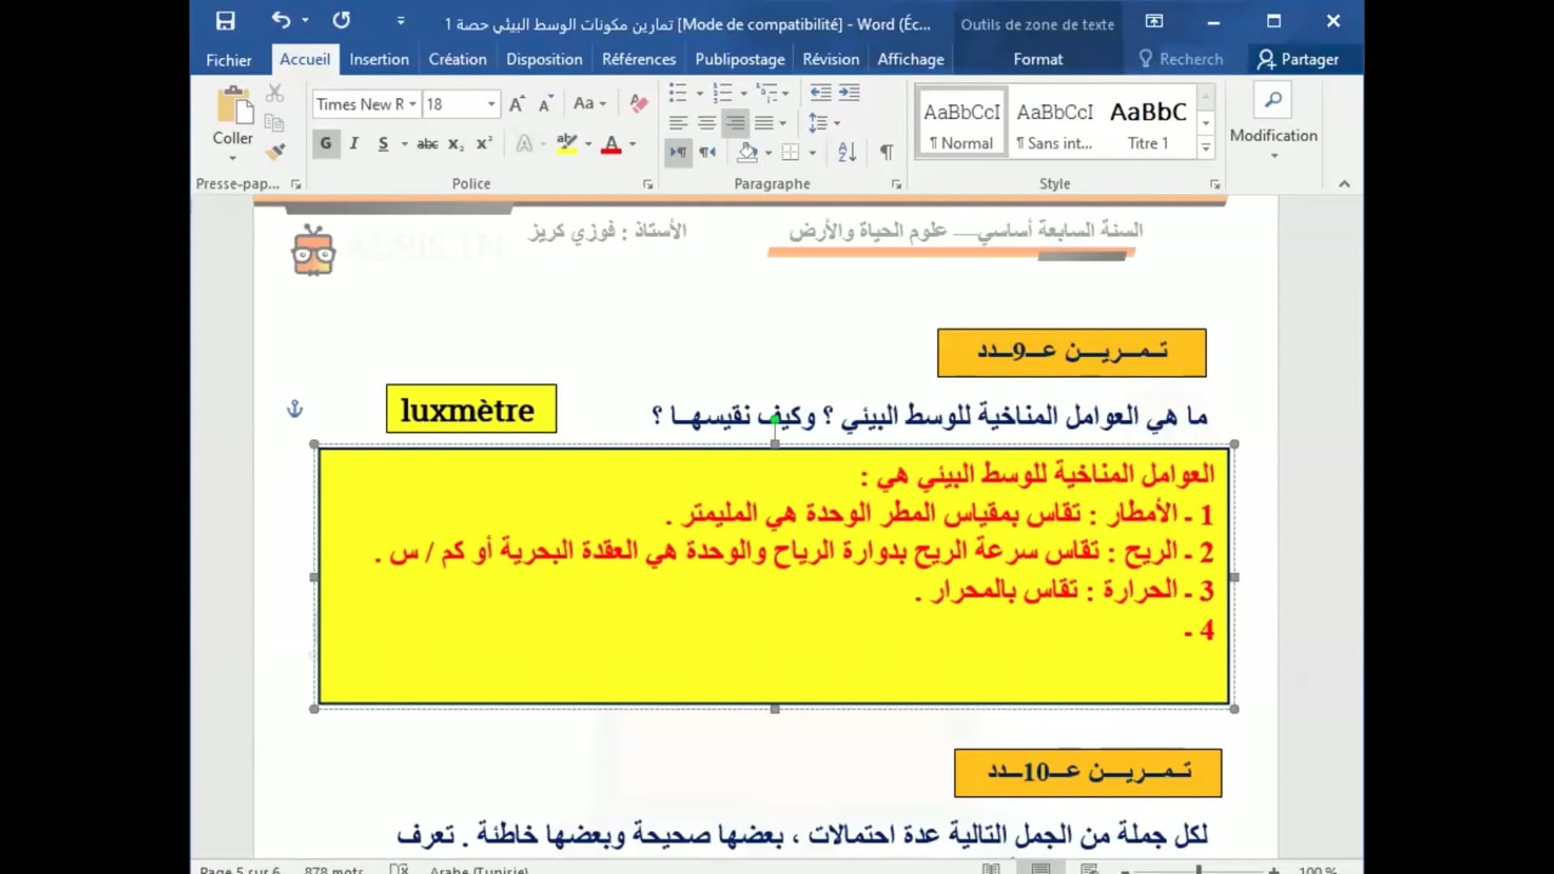Expand the Styles gallery more arrow
Screen dimensions: 1554x874
[1206, 148]
